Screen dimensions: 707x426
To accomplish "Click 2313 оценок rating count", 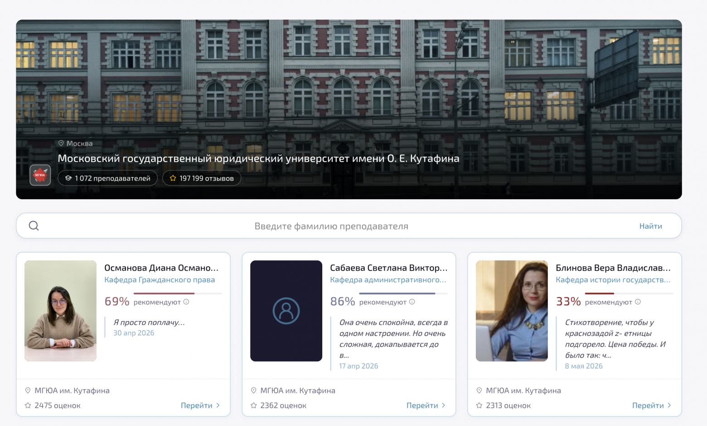I will pos(508,405).
